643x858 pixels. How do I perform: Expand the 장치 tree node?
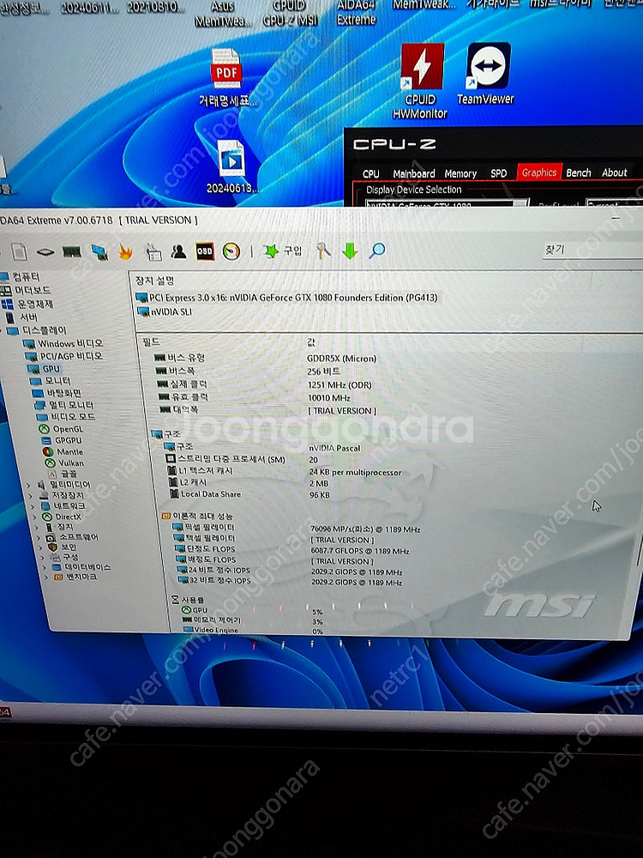(37, 528)
